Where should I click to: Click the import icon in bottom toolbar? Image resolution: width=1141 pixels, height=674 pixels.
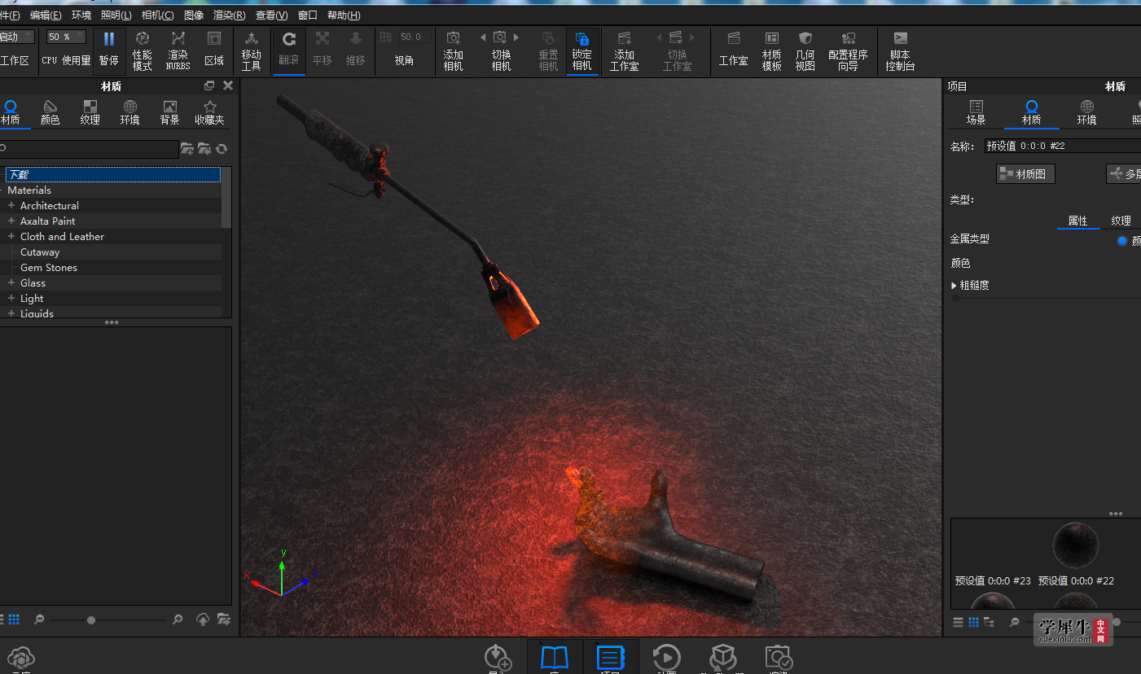pyautogui.click(x=498, y=658)
